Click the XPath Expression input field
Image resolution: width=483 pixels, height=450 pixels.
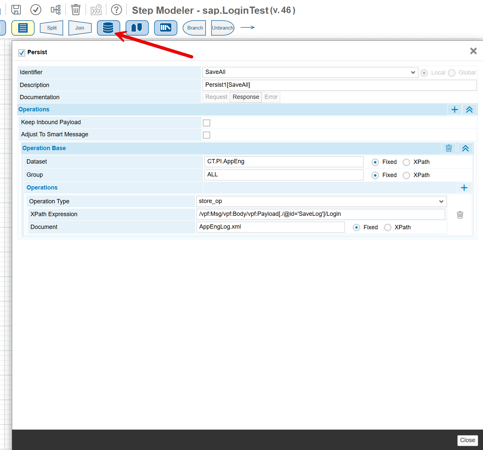320,214
